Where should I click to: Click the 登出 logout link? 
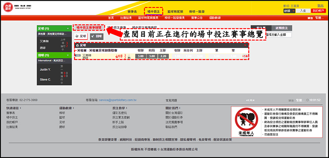pyautogui.click(x=320, y=6)
